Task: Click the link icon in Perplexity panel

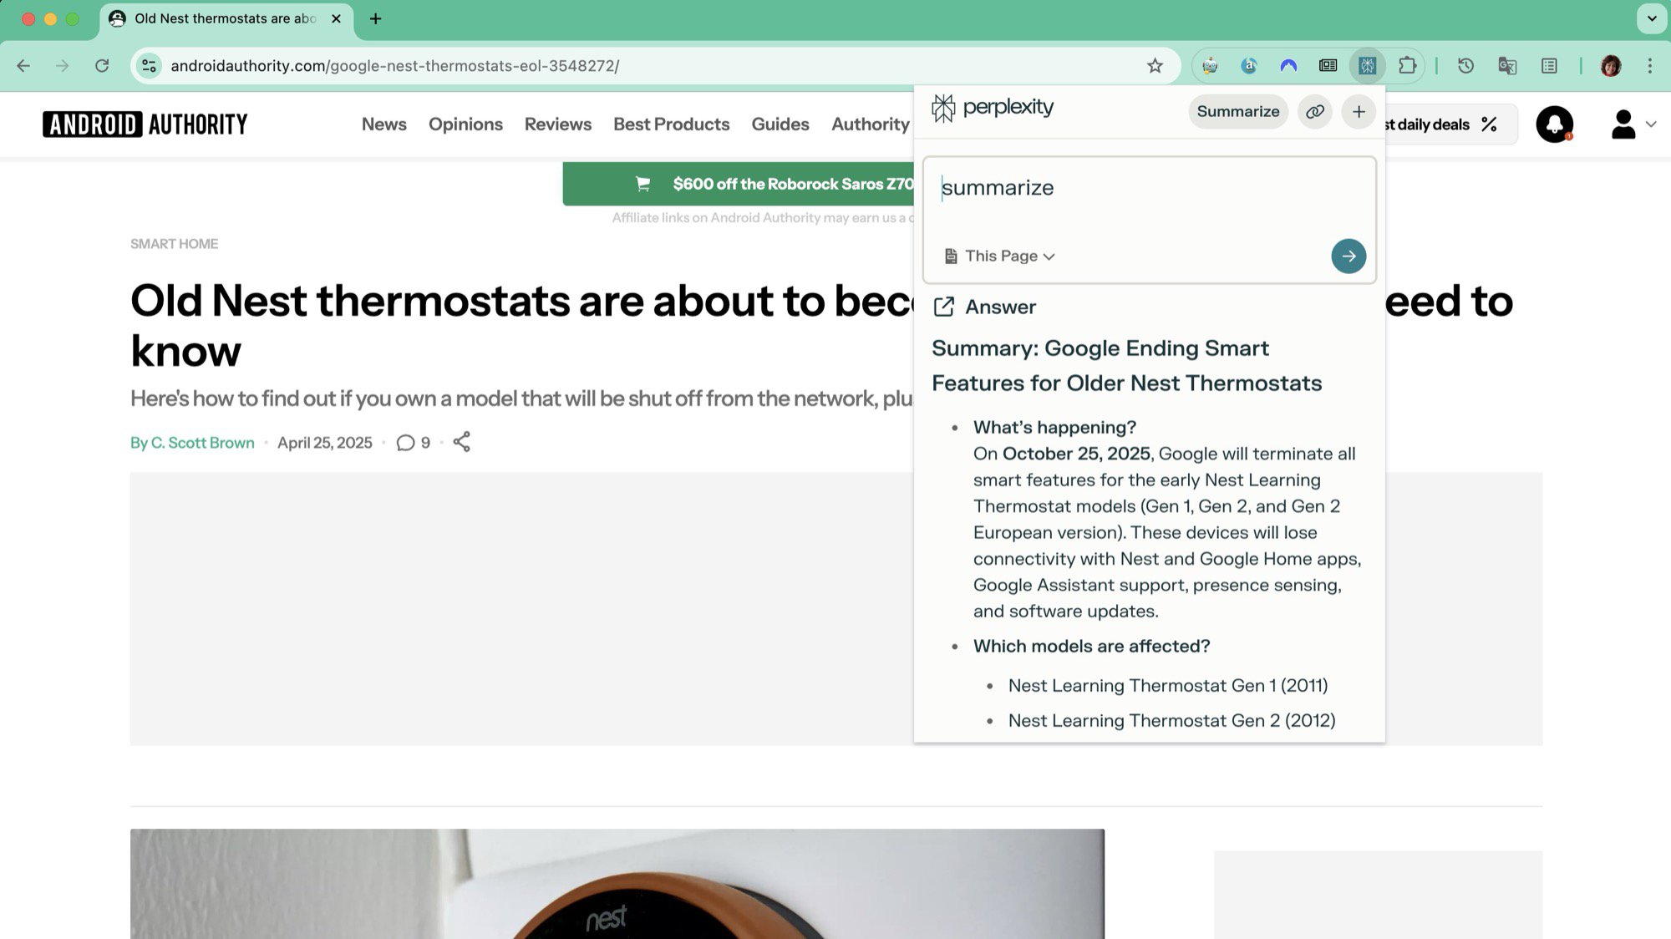Action: coord(1314,111)
